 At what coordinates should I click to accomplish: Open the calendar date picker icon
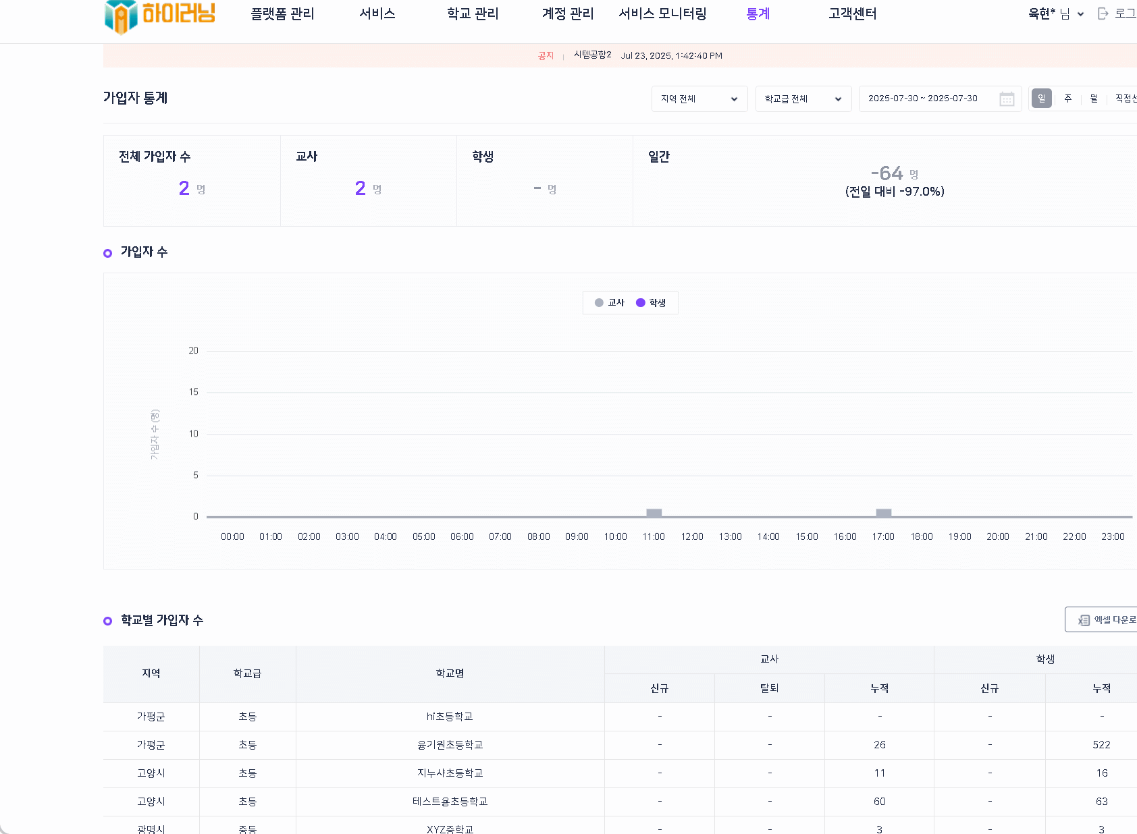point(1006,99)
